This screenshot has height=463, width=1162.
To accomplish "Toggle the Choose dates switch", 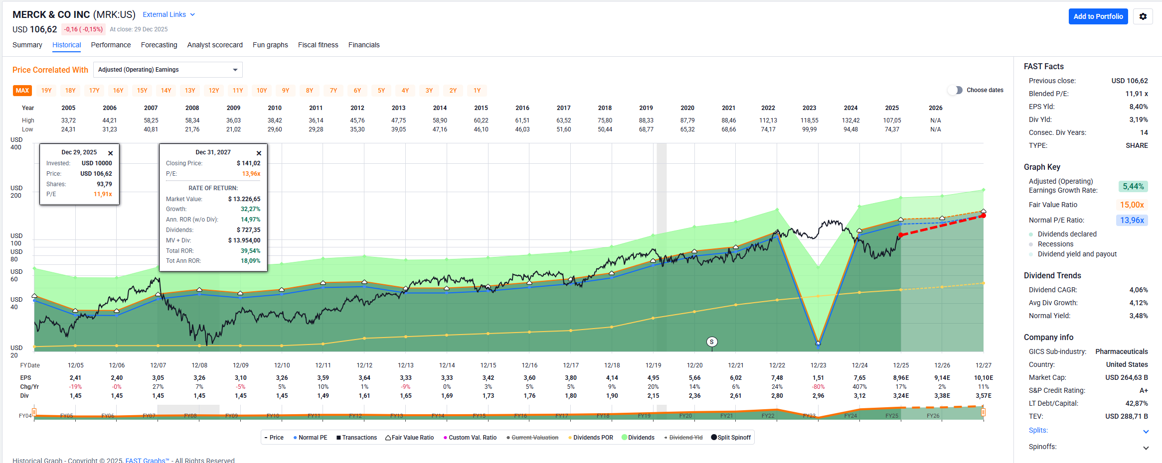I will click(955, 90).
